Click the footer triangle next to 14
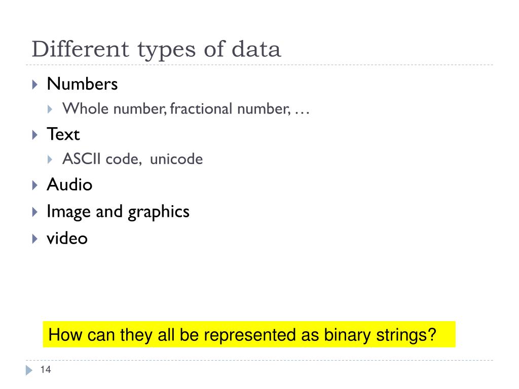The width and height of the screenshot is (519, 389). click(x=29, y=370)
